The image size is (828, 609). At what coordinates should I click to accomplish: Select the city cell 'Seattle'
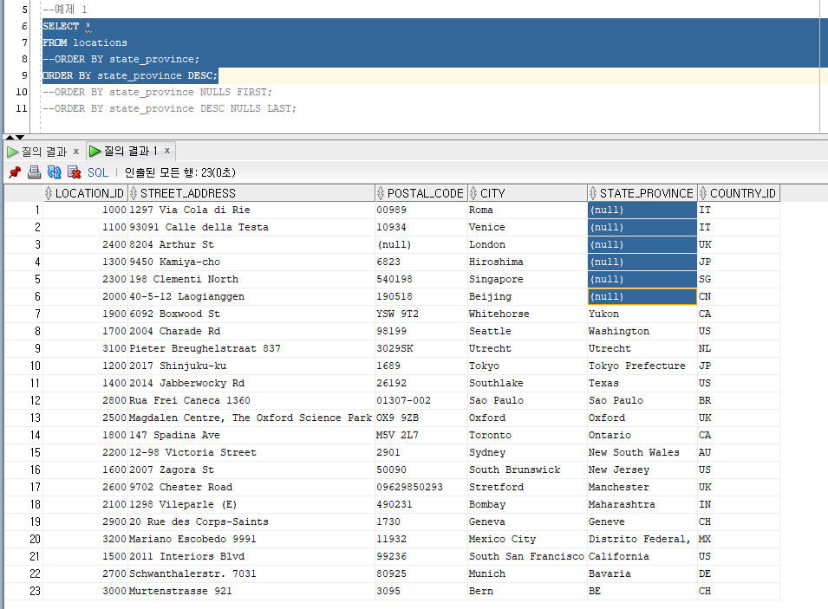click(527, 332)
